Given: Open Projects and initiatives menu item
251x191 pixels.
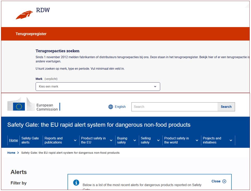Looking at the screenshot, I should (x=212, y=140).
